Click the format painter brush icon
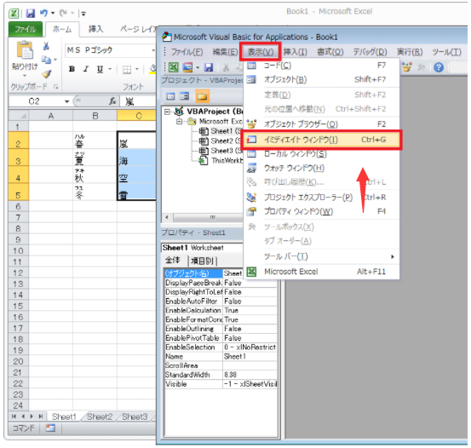471x448 pixels. [x=47, y=73]
